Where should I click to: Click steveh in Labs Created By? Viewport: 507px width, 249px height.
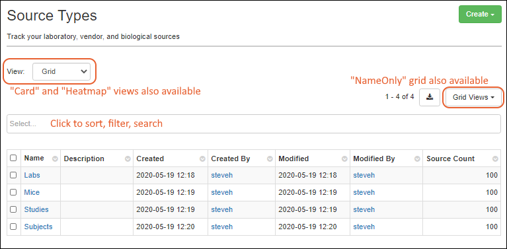point(222,175)
